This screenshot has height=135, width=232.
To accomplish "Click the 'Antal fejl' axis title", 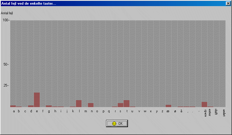I will tap(7, 13).
